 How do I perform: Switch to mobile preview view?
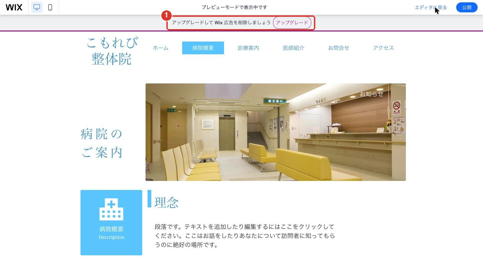click(50, 7)
